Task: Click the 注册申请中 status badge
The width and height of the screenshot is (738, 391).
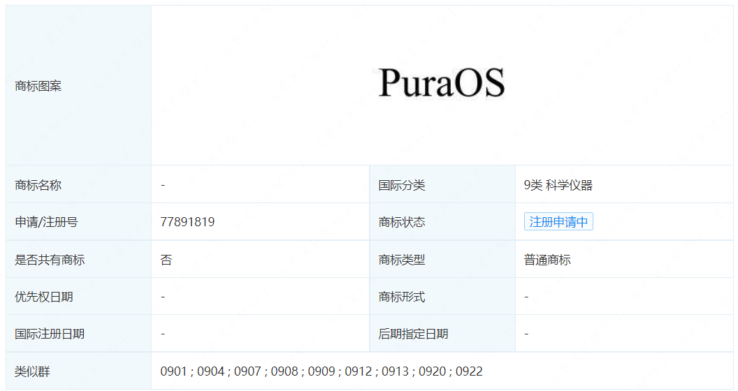Action: pyautogui.click(x=558, y=222)
